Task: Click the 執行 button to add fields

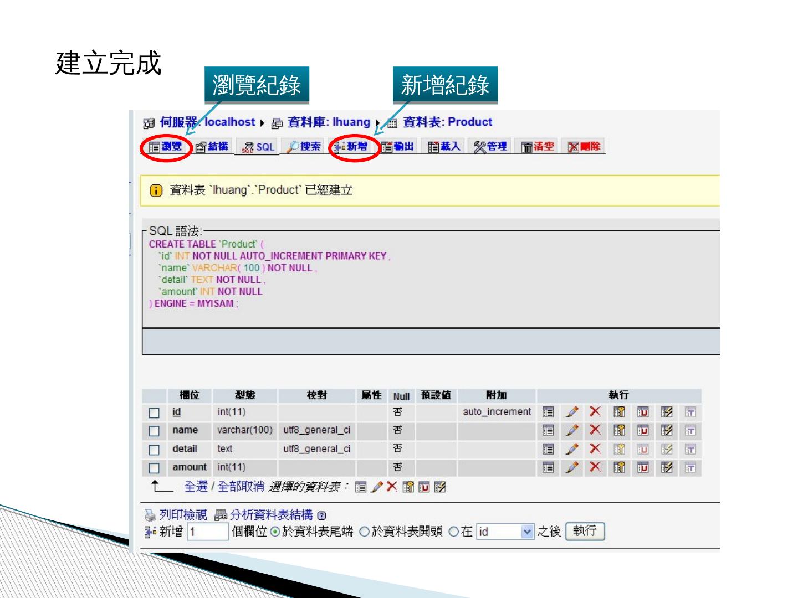Action: click(x=585, y=532)
